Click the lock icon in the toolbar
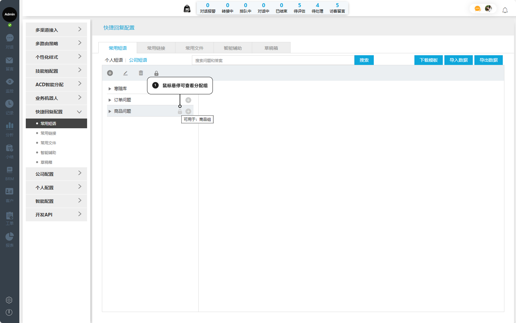 [156, 73]
